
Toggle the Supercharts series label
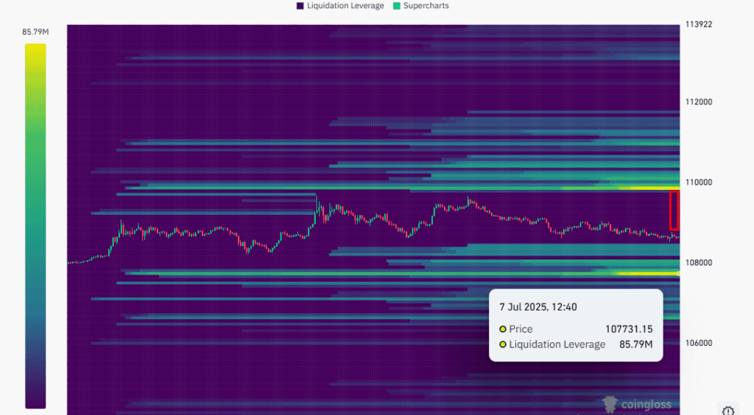click(426, 6)
